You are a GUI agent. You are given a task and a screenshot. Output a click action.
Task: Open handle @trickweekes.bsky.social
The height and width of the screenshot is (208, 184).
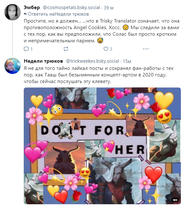[x=92, y=61]
